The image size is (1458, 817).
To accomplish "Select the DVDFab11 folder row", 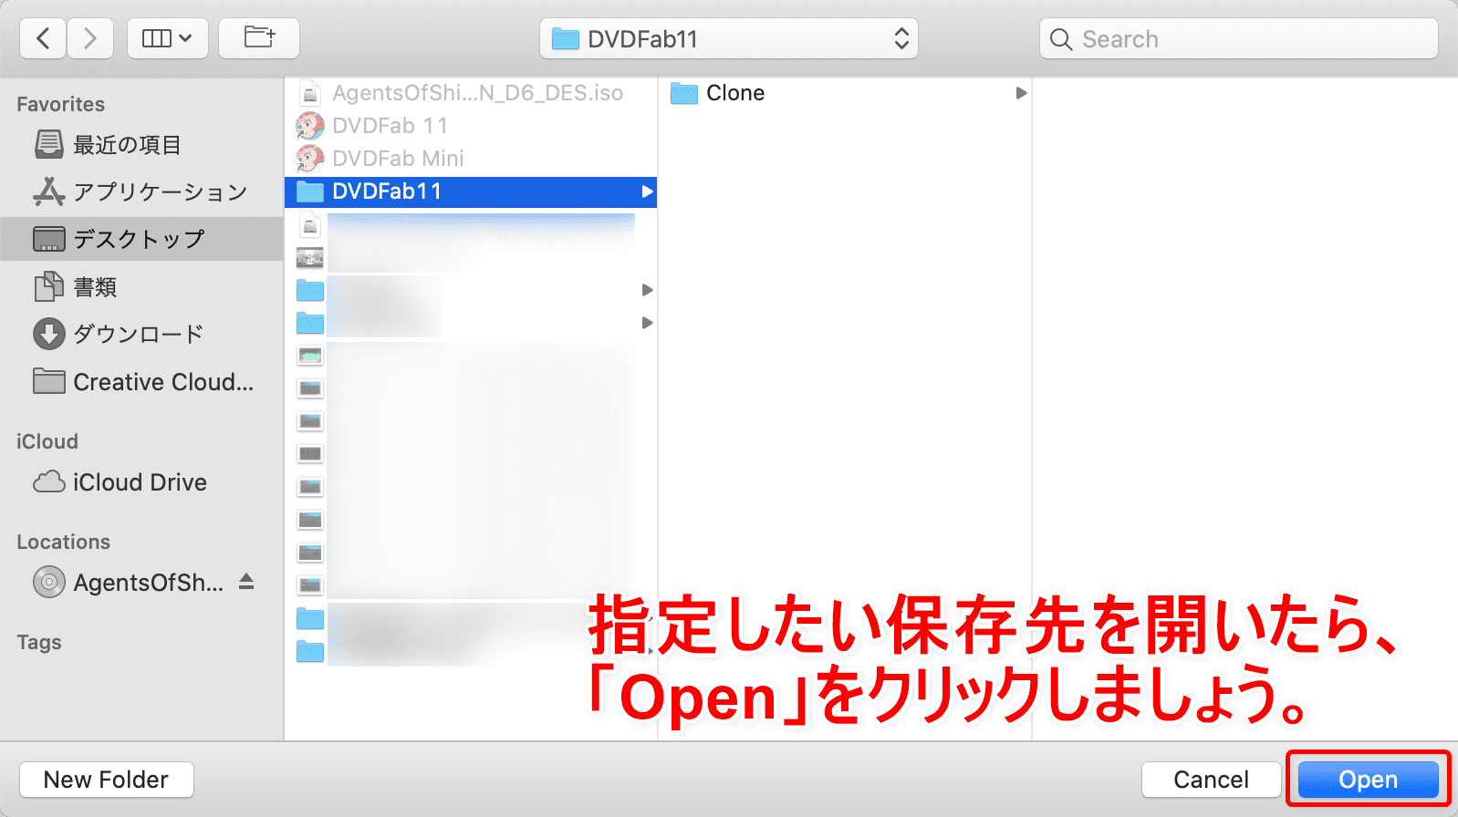I will [471, 191].
